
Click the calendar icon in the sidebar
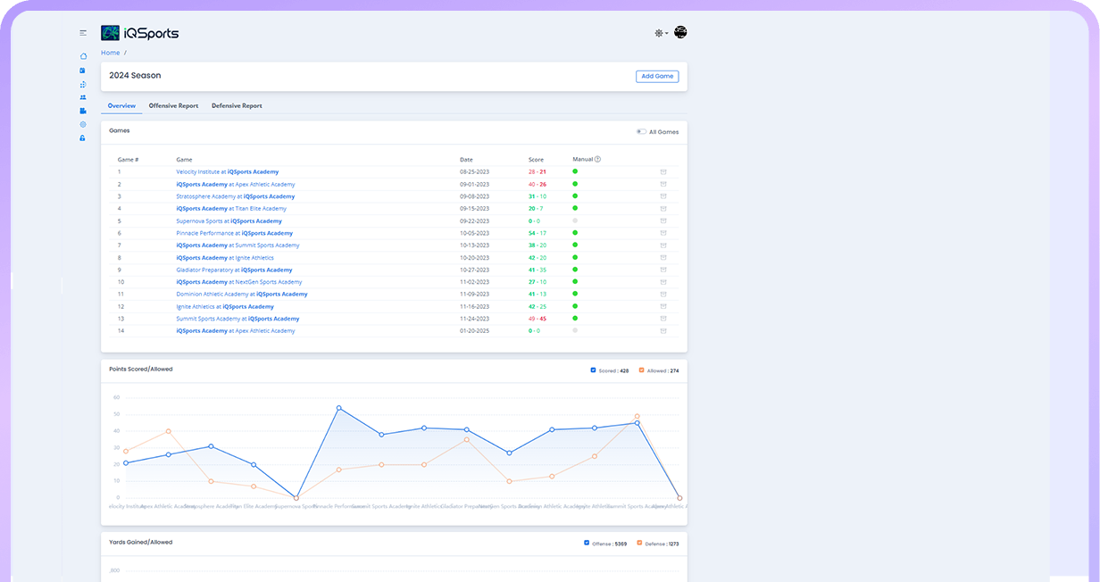(x=83, y=70)
